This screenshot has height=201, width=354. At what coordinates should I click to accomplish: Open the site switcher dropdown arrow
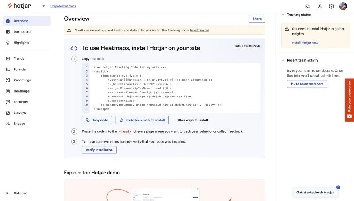coord(43,6)
